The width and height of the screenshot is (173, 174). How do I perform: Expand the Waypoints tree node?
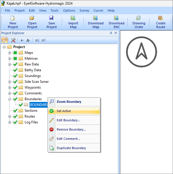(10, 87)
